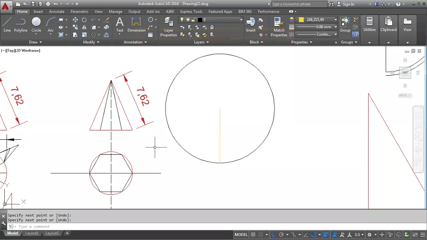This screenshot has height=240, width=427.
Task: Click the Explode tool icon
Action: tap(106, 27)
